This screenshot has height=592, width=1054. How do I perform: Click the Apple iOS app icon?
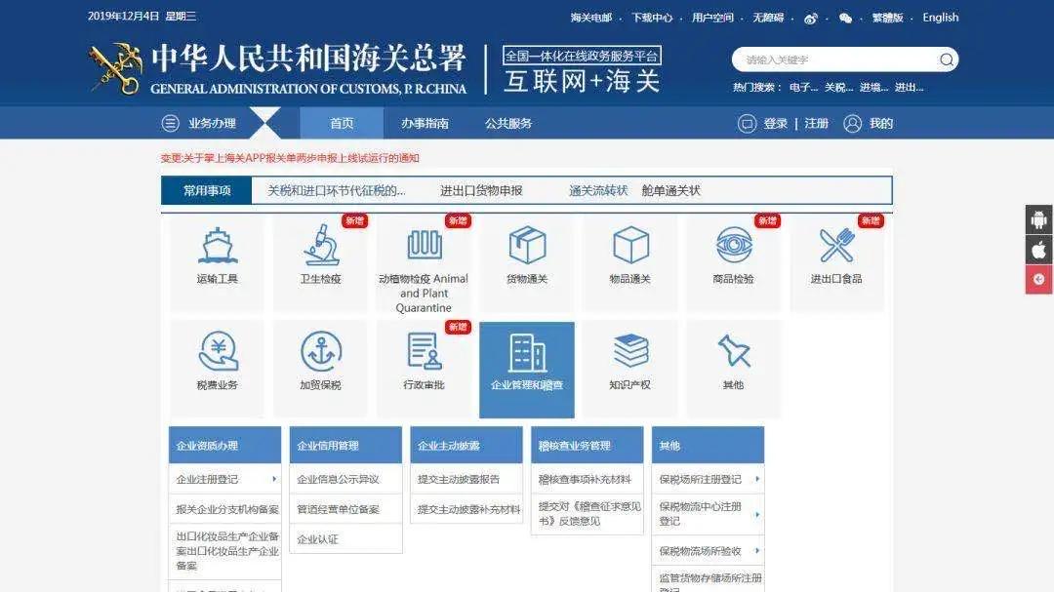[1039, 250]
